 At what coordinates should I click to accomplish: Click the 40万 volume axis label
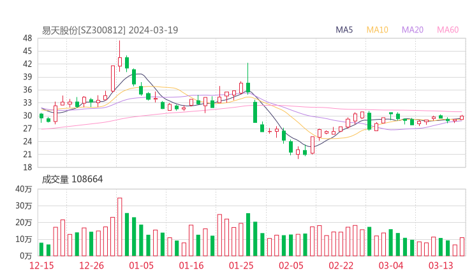pyautogui.click(x=24, y=189)
